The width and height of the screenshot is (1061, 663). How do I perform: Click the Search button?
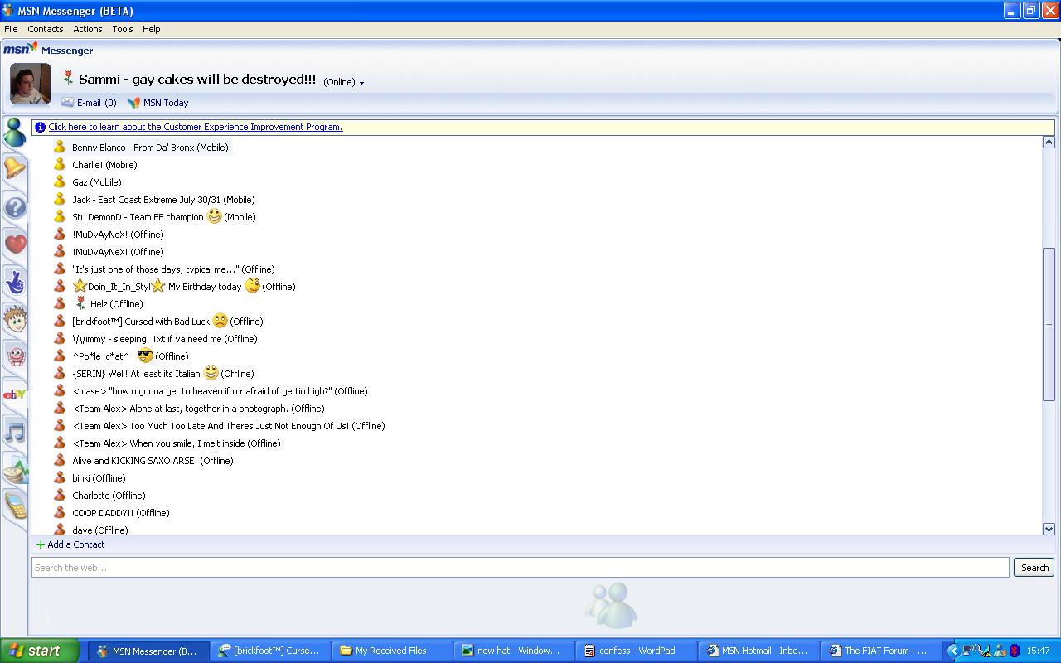[x=1034, y=568]
